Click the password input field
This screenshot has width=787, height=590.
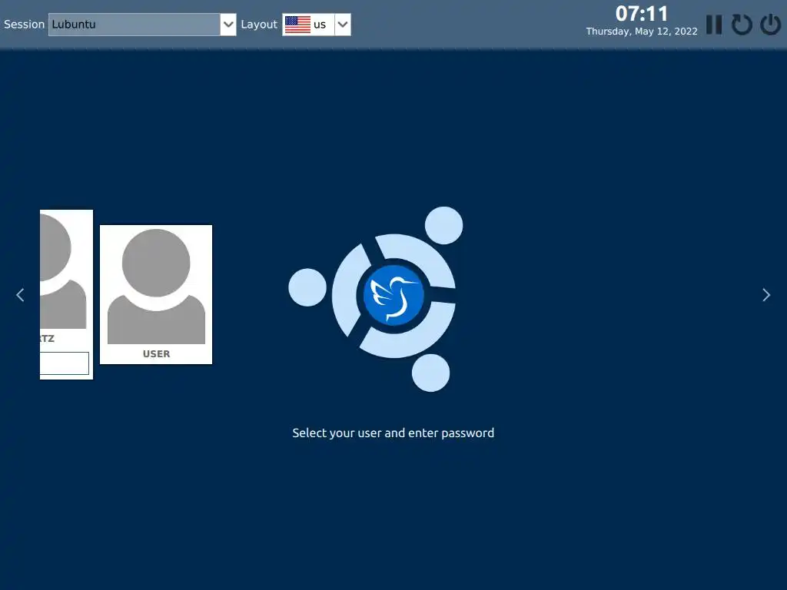(x=65, y=363)
